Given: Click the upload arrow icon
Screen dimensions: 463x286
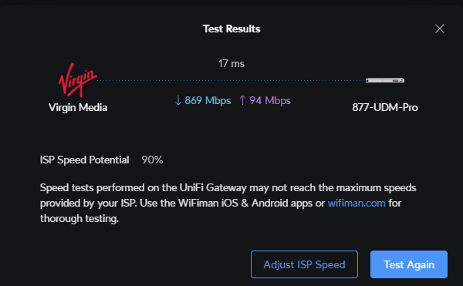Looking at the screenshot, I should pos(242,100).
